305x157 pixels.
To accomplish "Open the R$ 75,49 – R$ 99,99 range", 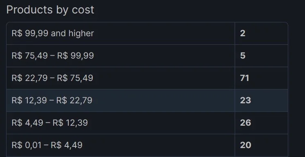I will (147, 56).
